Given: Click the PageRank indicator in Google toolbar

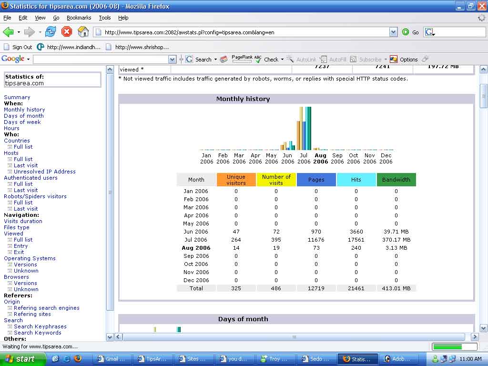Looking at the screenshot, I should tap(242, 59).
